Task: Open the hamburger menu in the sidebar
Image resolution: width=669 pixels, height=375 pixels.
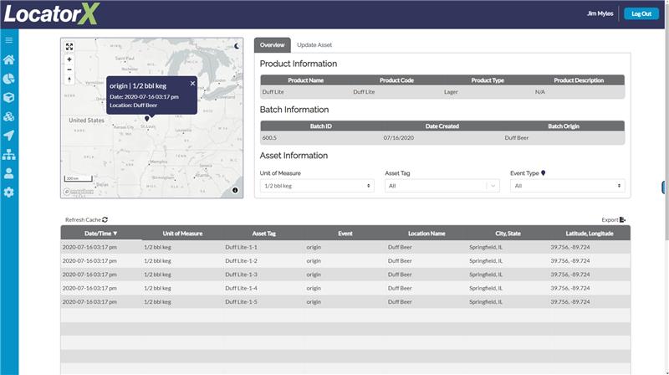Action: pyautogui.click(x=9, y=40)
